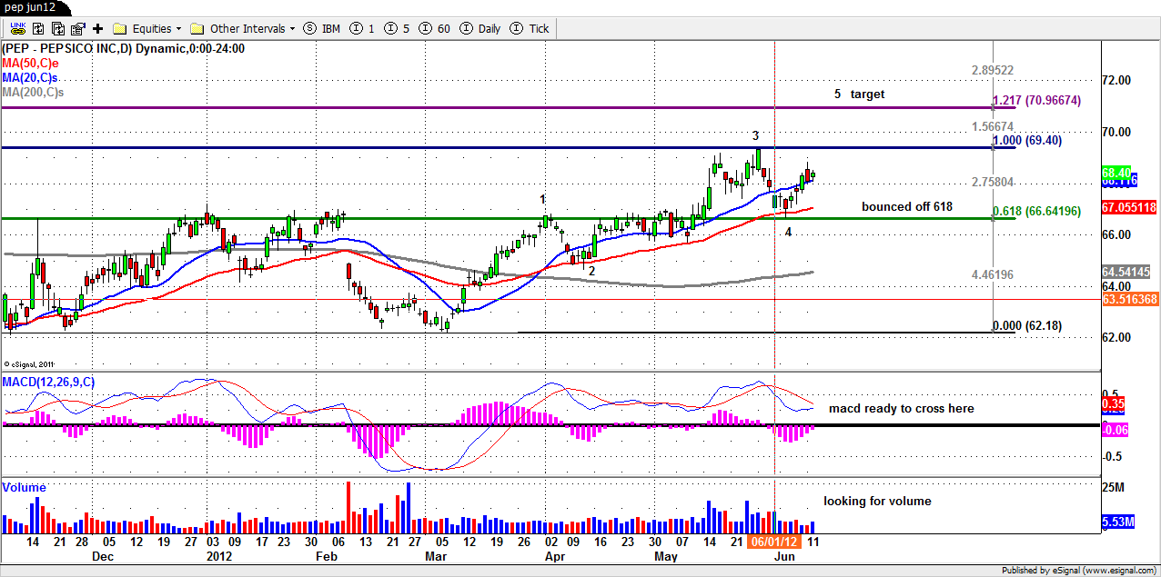Image resolution: width=1161 pixels, height=577 pixels.
Task: Click the Volume study label
Action: [24, 488]
